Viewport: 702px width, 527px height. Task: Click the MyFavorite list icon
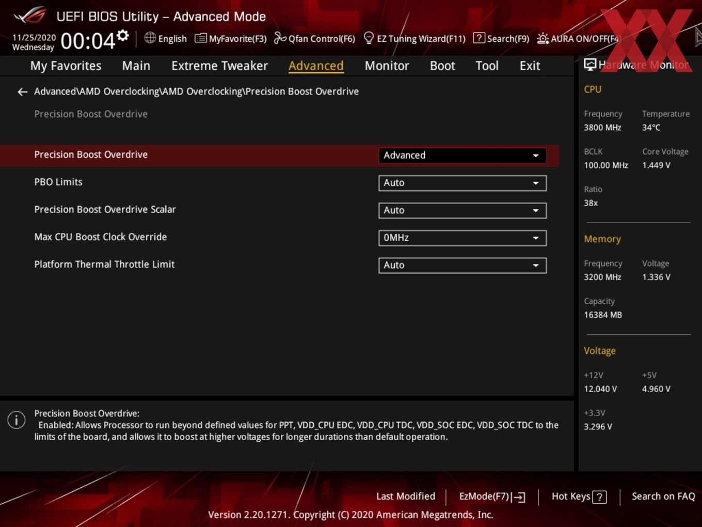pyautogui.click(x=200, y=38)
